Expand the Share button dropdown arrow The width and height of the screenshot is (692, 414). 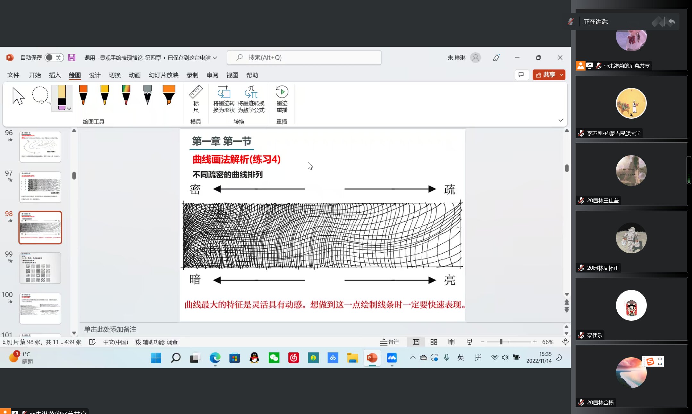[x=561, y=75]
